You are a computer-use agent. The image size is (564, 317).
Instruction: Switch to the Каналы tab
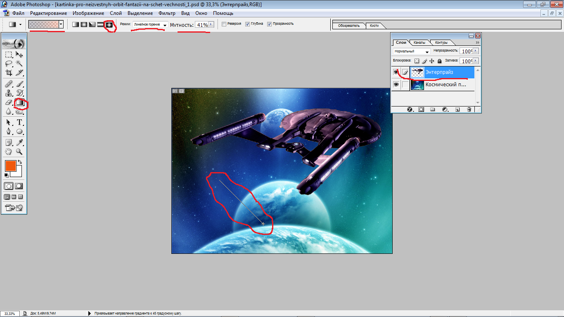click(419, 43)
